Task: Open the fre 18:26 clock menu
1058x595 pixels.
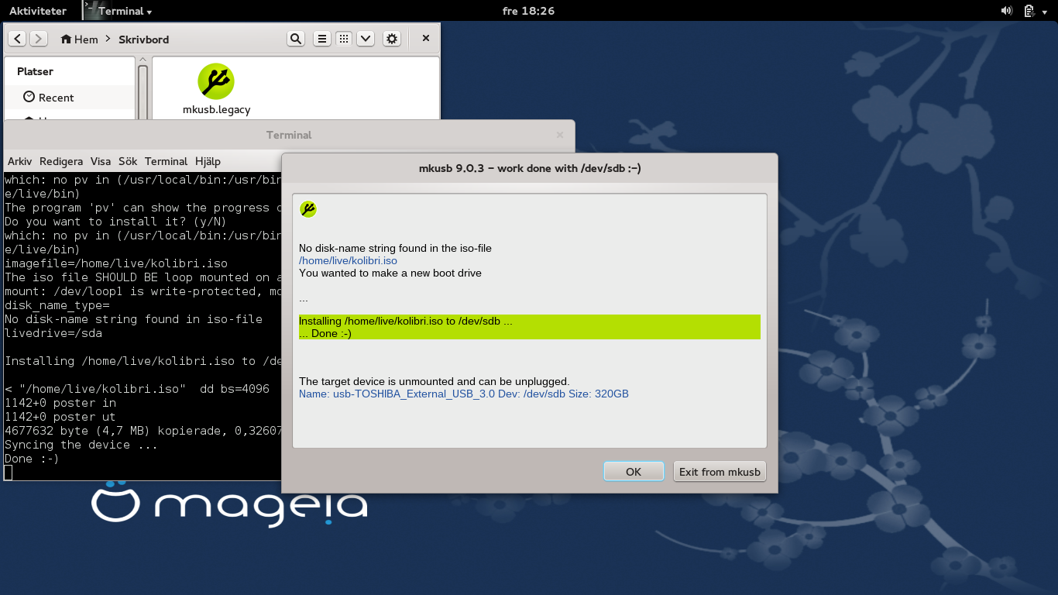Action: (528, 11)
